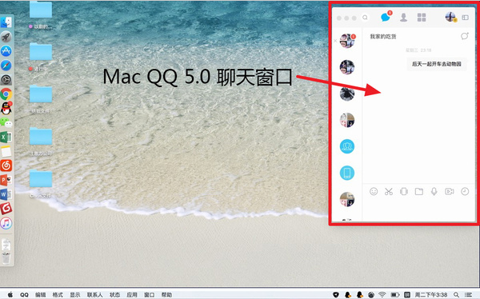Open the 联系人 menu
This screenshot has height=299, width=480.
tap(94, 295)
